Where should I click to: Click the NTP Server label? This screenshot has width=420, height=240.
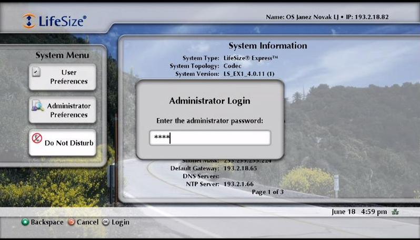(x=203, y=184)
